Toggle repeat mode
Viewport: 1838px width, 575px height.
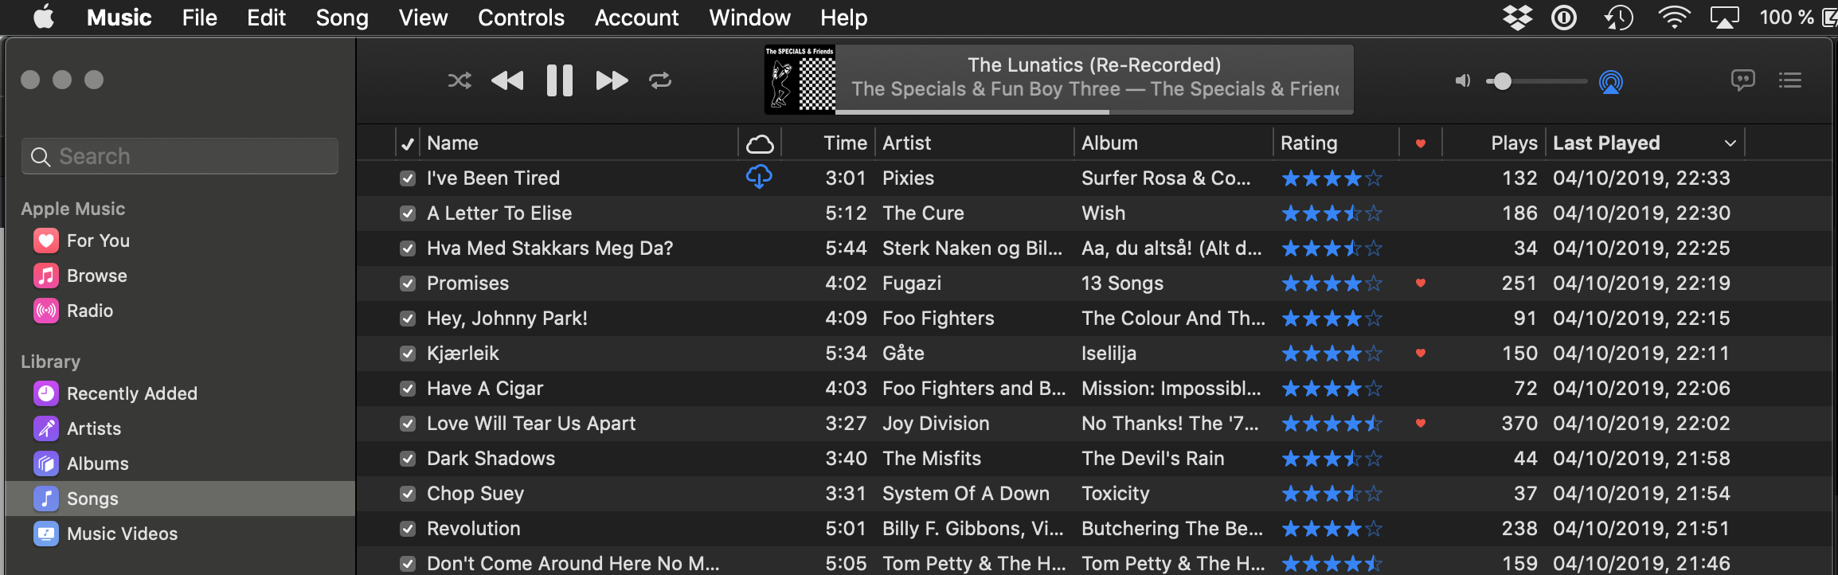(660, 80)
